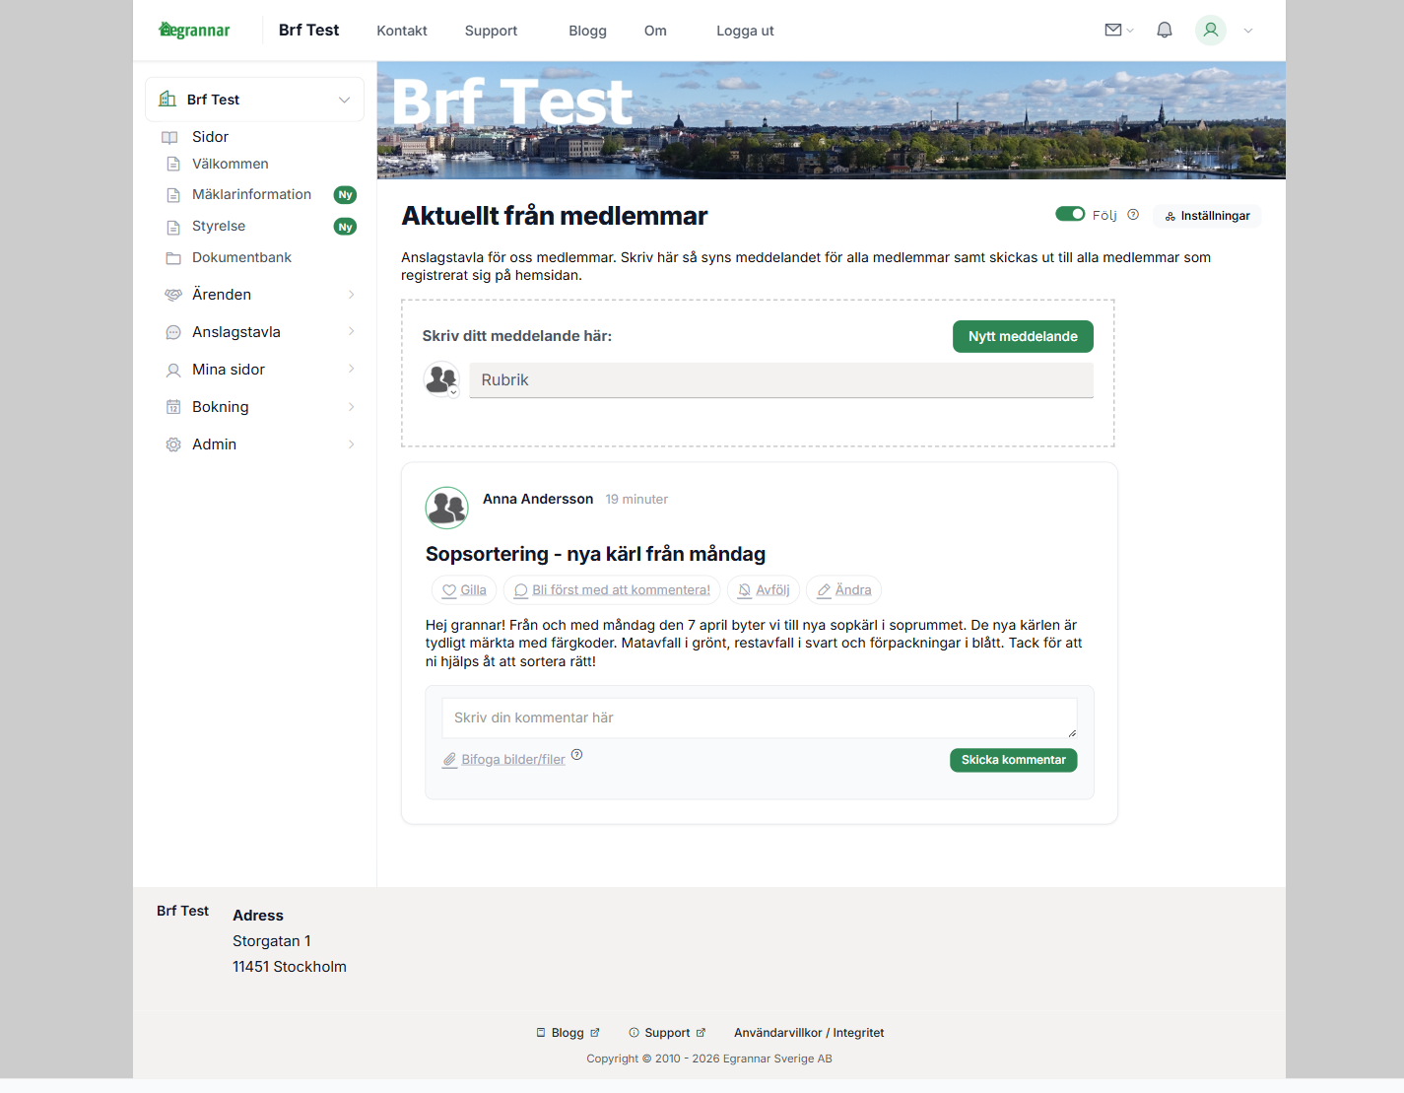
Task: Expand the Anslagstavla submenu chevron
Action: pos(351,331)
